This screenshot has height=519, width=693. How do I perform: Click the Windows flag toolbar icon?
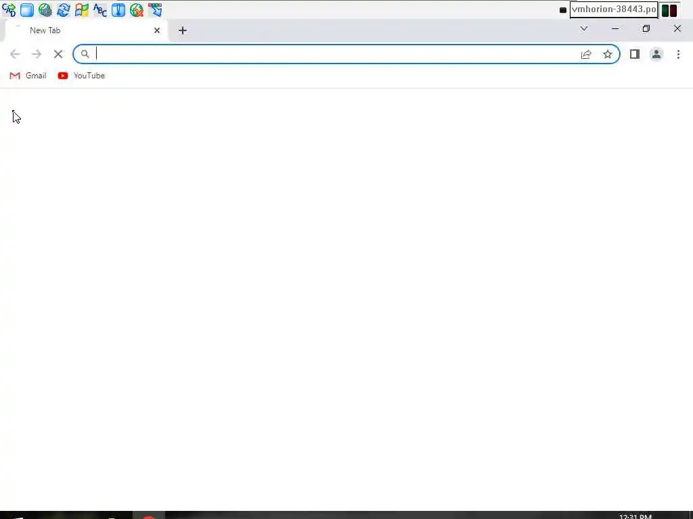coord(82,9)
